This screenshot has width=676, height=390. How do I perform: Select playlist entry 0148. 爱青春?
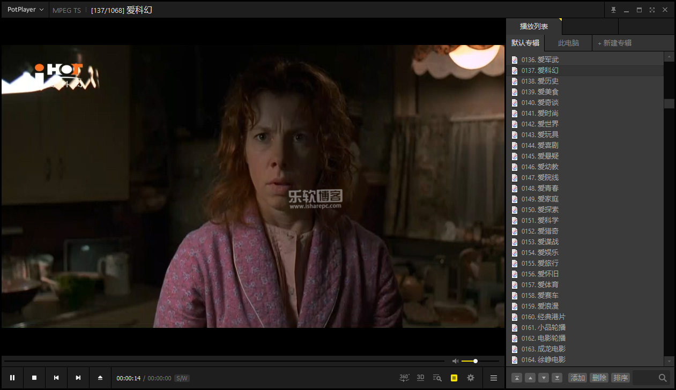click(x=585, y=188)
